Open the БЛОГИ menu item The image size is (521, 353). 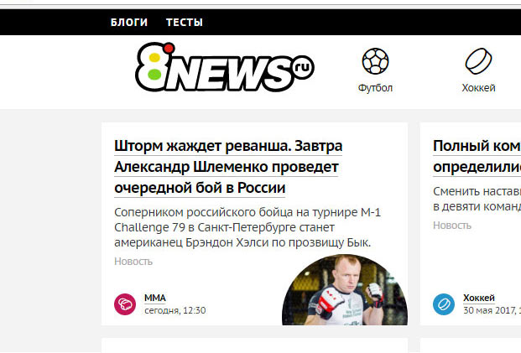[x=129, y=23]
